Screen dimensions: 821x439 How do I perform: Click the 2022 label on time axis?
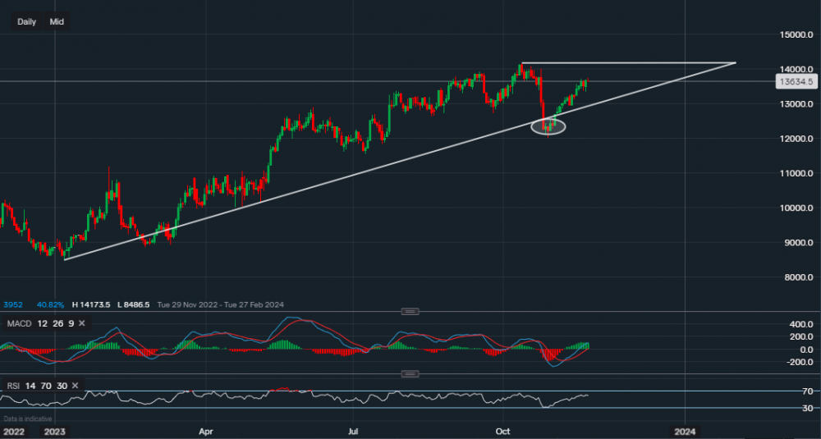[13, 431]
